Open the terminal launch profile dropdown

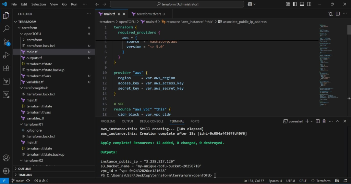click(311, 121)
